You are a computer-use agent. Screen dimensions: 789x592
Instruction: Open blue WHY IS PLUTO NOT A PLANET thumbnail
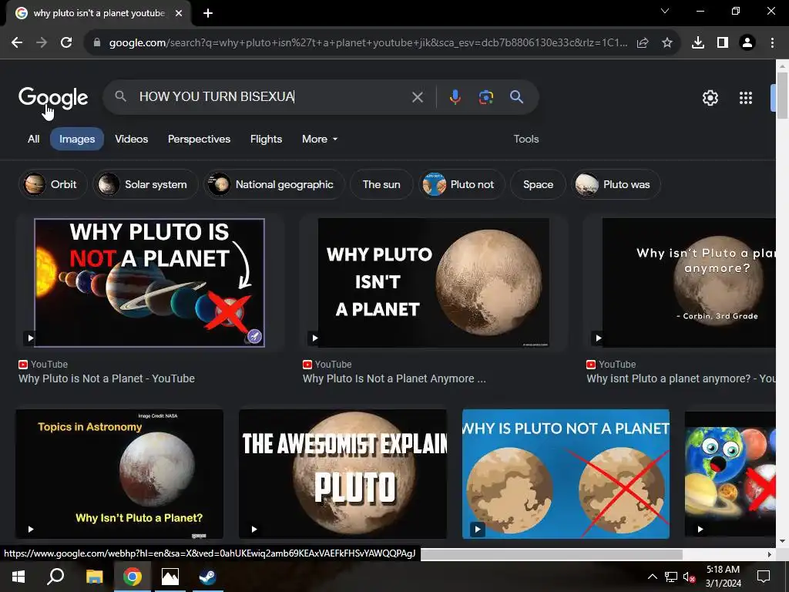click(x=566, y=474)
